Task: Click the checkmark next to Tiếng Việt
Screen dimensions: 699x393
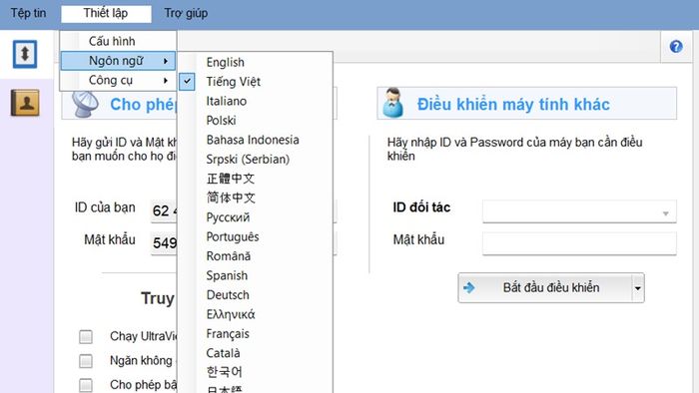Action: [x=188, y=81]
